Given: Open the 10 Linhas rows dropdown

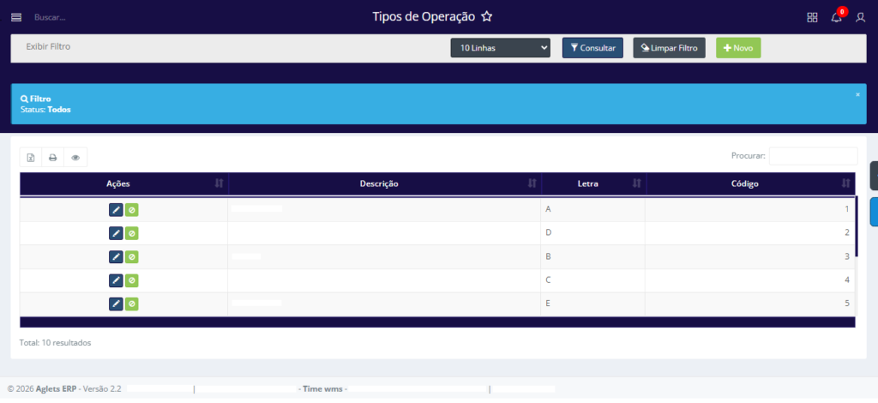Looking at the screenshot, I should tap(500, 48).
